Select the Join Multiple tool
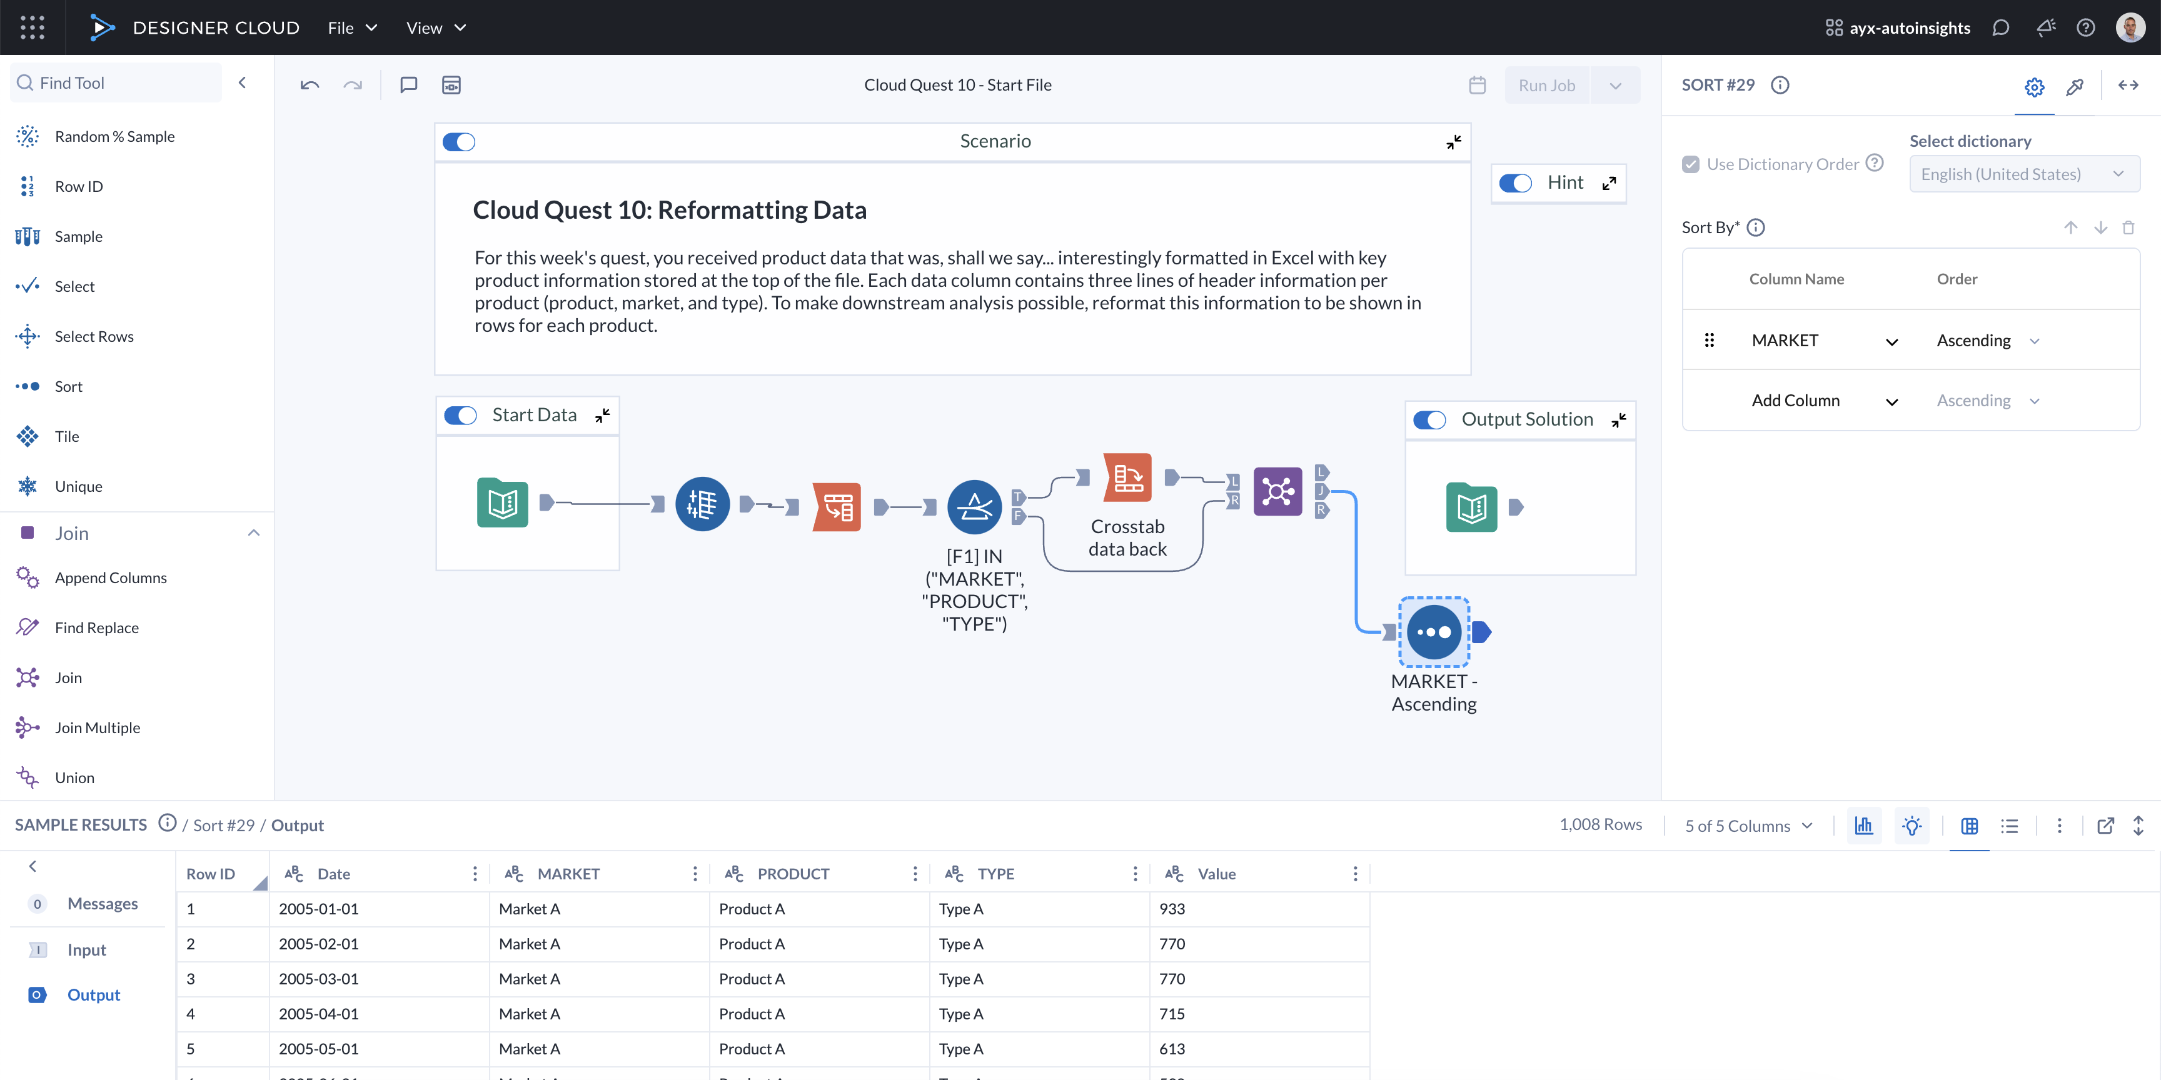This screenshot has width=2161, height=1080. [x=98, y=727]
